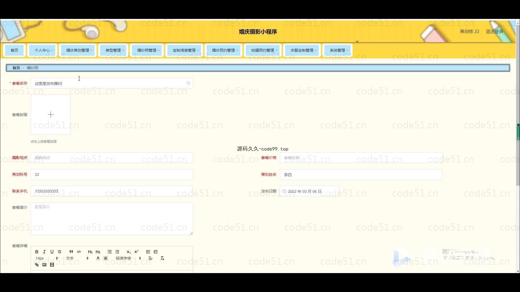The image size is (520, 292).
Task: Open the 拍摄预约管理 menu
Action: [263, 50]
